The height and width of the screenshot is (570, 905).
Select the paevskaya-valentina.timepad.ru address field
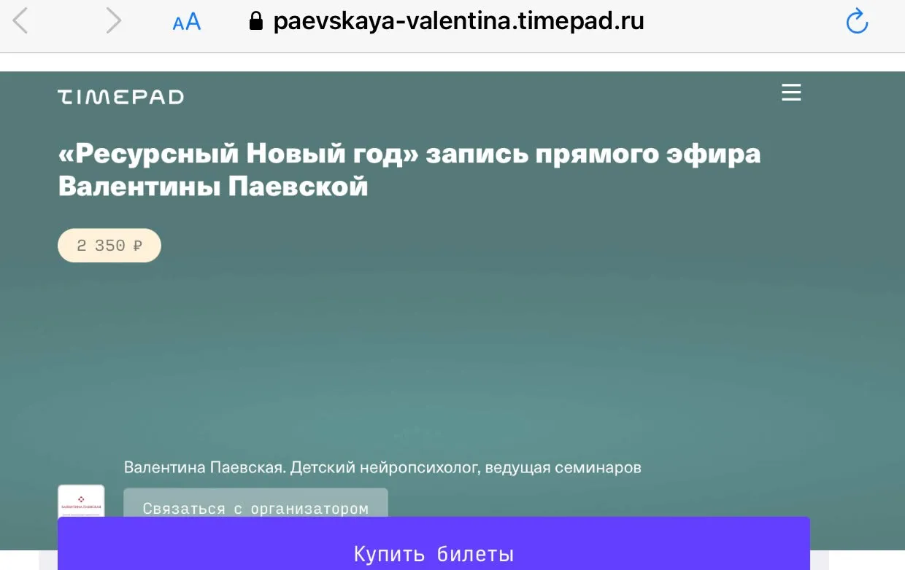click(458, 22)
